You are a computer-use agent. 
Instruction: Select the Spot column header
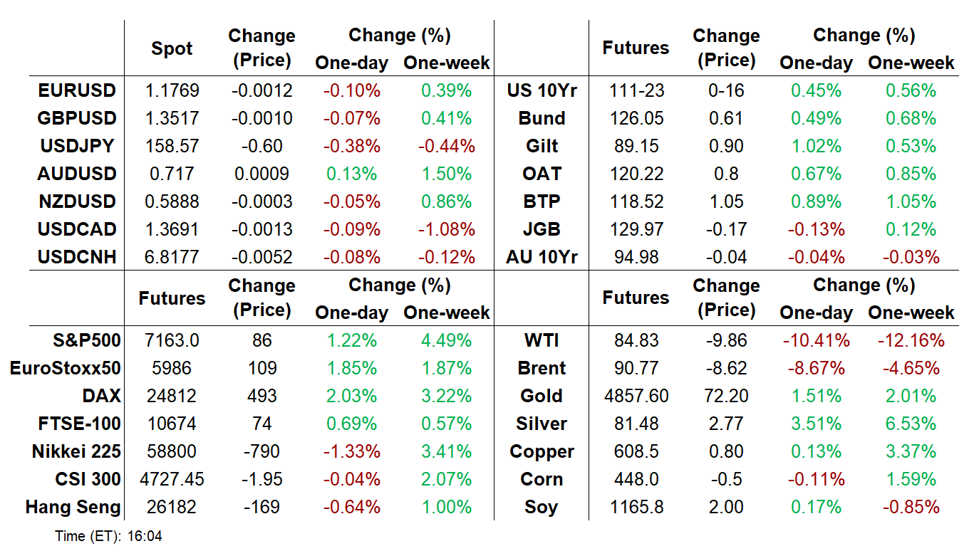pyautogui.click(x=172, y=49)
